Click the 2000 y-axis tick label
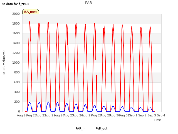 (x=16, y=14)
